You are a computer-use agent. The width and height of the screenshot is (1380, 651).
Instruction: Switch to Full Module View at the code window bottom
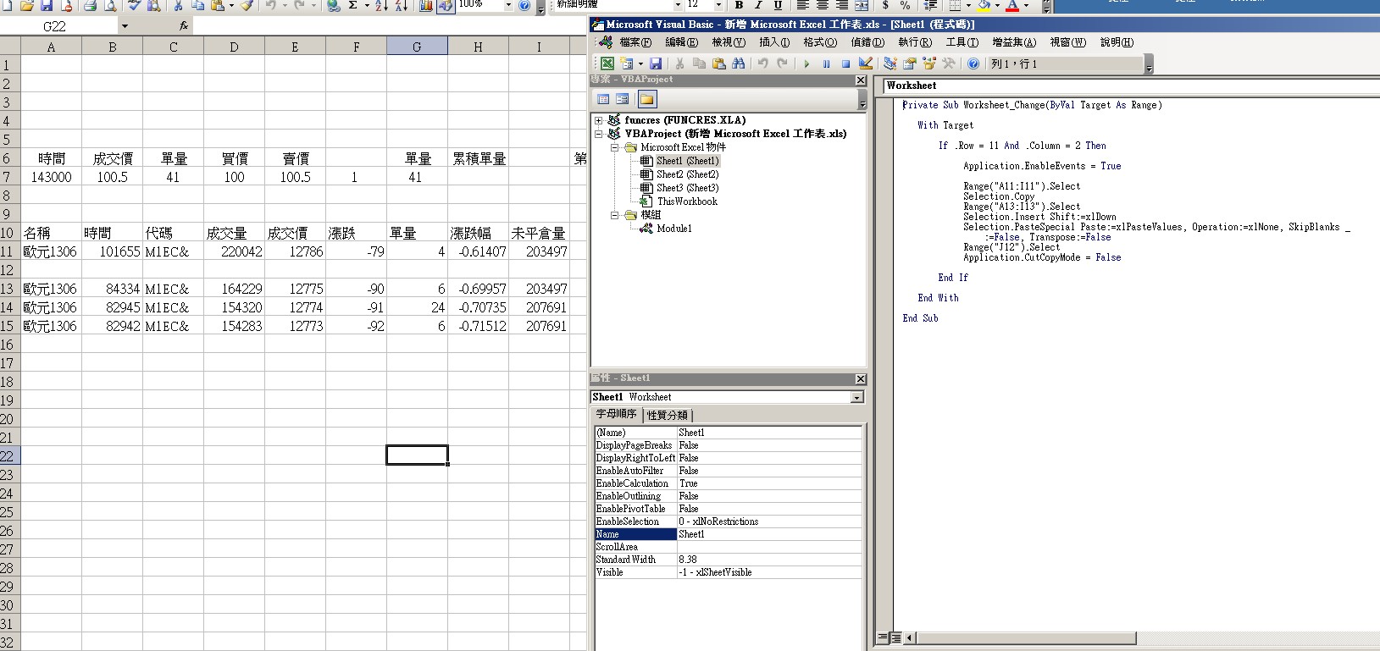[x=895, y=637]
